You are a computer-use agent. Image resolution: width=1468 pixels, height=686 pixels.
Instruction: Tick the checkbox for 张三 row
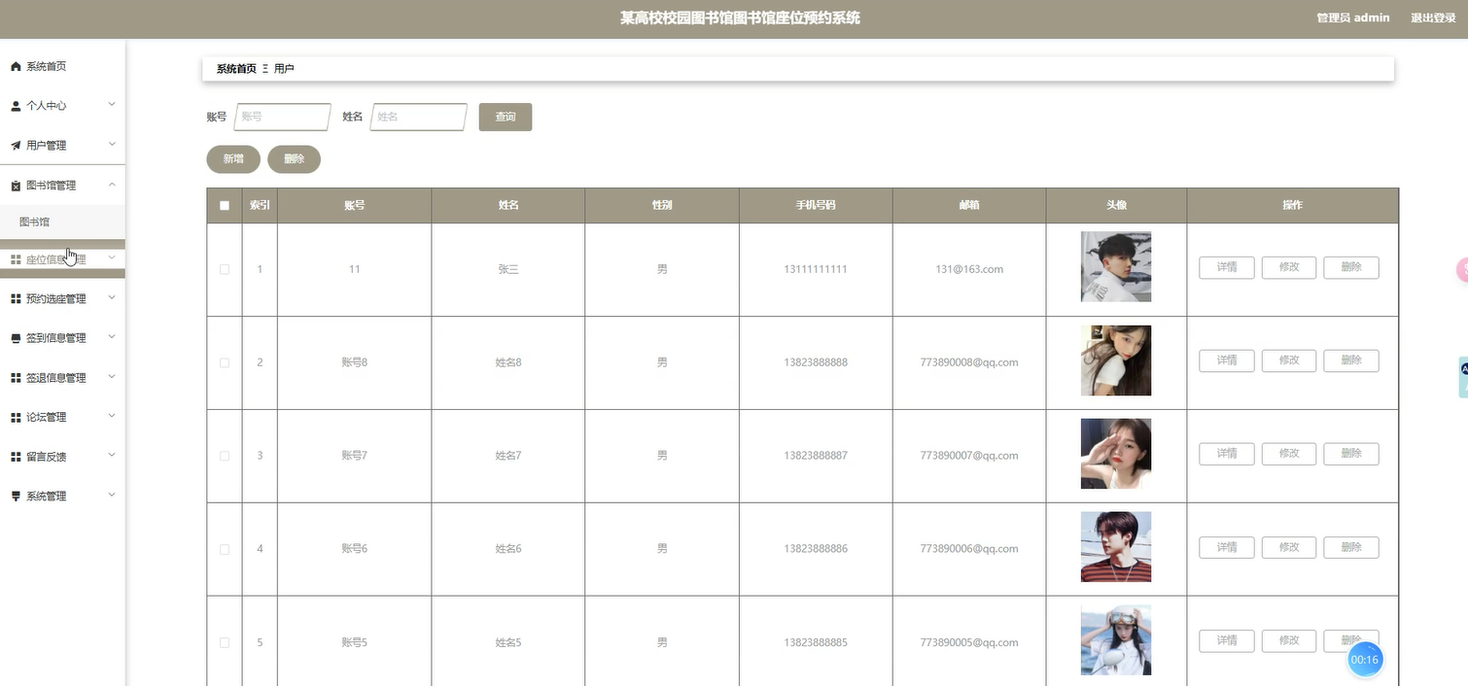click(x=225, y=269)
